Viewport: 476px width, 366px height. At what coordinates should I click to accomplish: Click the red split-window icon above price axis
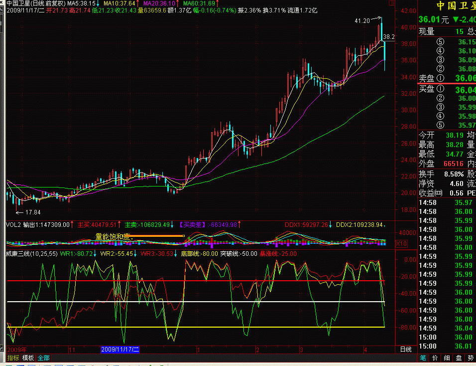pos(392,3)
